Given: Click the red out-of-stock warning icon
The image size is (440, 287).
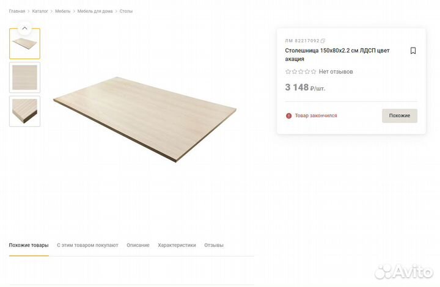Looking at the screenshot, I should (x=288, y=116).
